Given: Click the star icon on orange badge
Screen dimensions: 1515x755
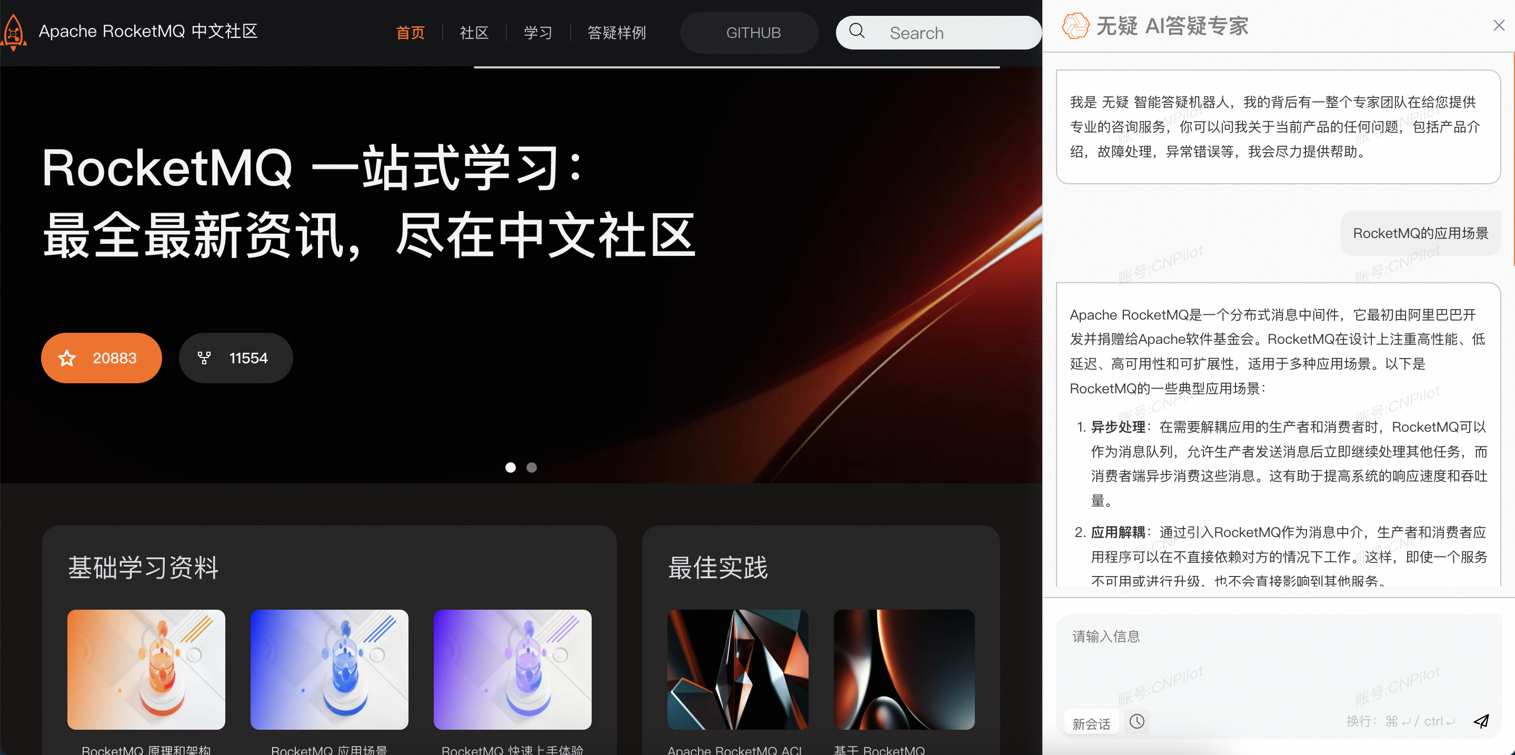Looking at the screenshot, I should (x=67, y=358).
